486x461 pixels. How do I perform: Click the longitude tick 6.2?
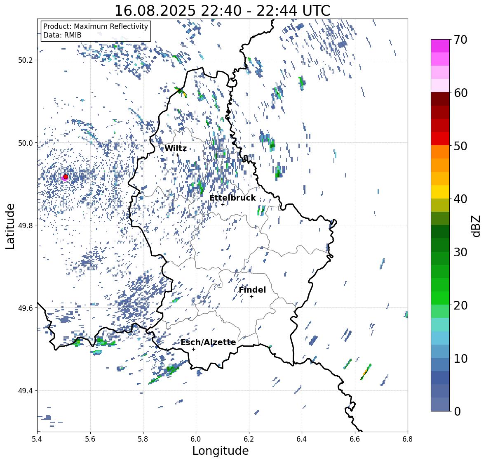click(249, 439)
